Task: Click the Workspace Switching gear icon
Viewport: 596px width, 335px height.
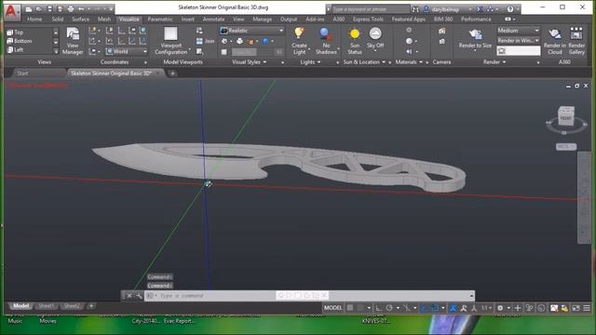Action: 500,308
